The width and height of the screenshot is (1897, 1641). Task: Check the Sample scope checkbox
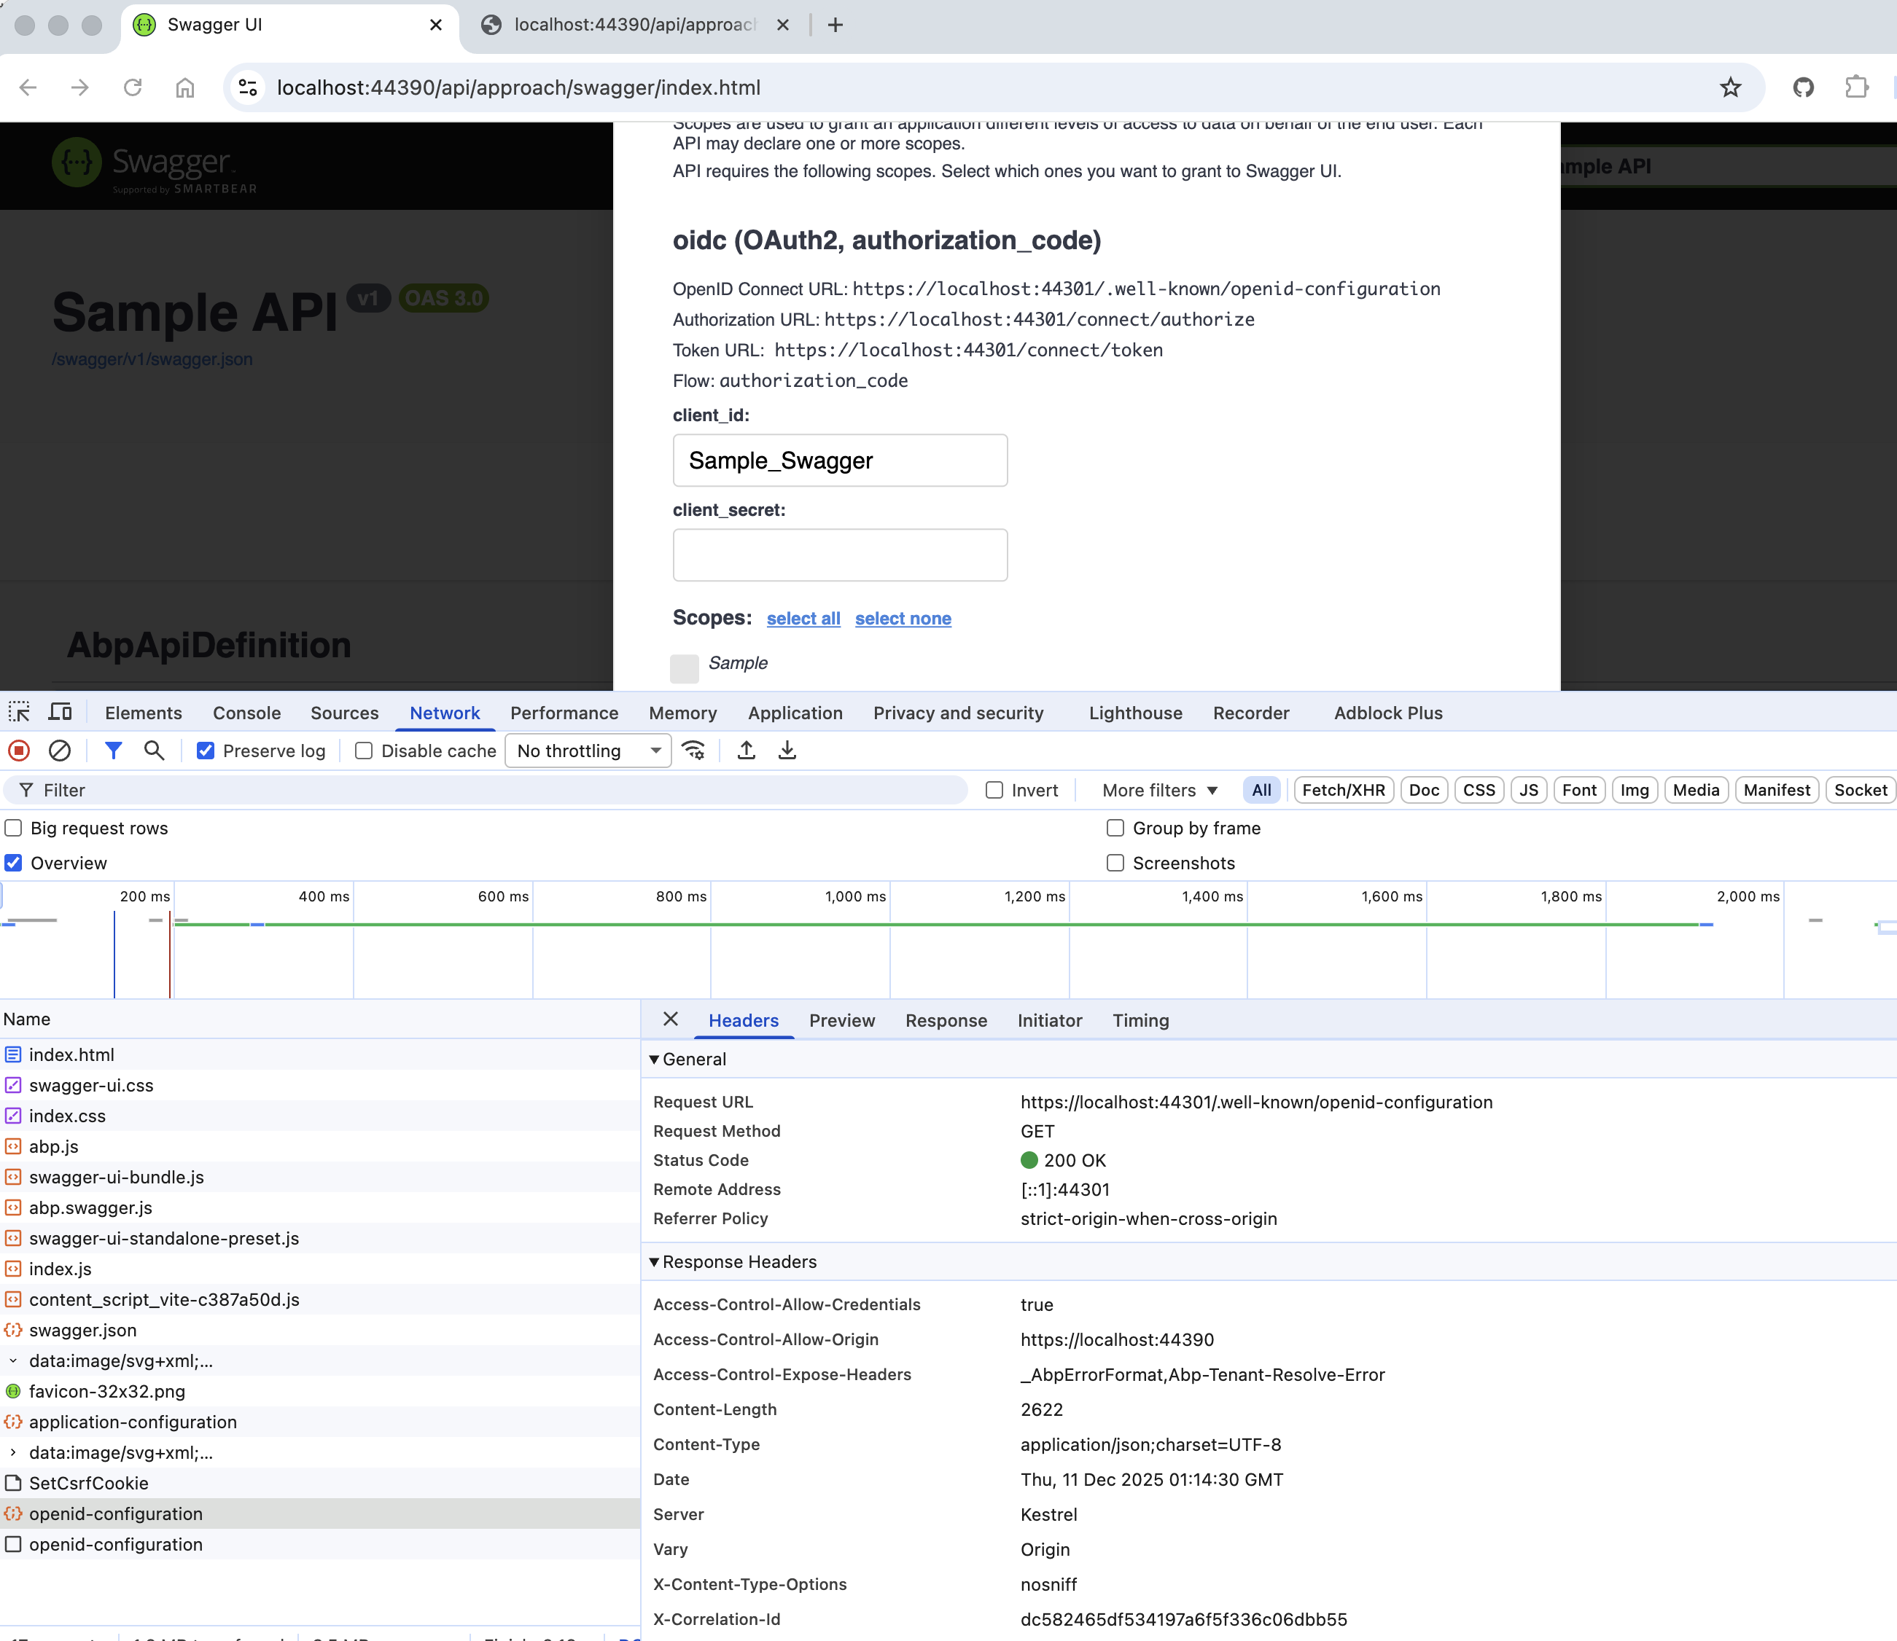click(685, 667)
